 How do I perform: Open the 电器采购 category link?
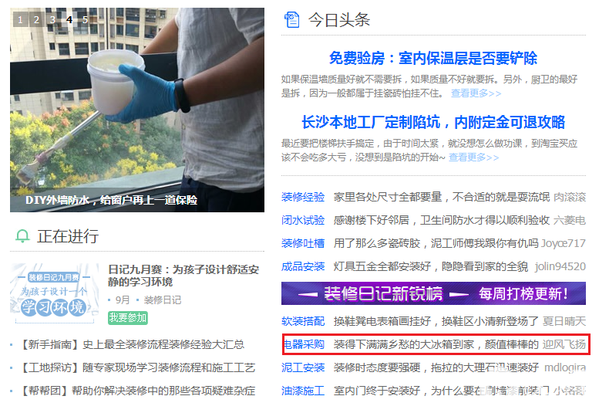tap(304, 344)
